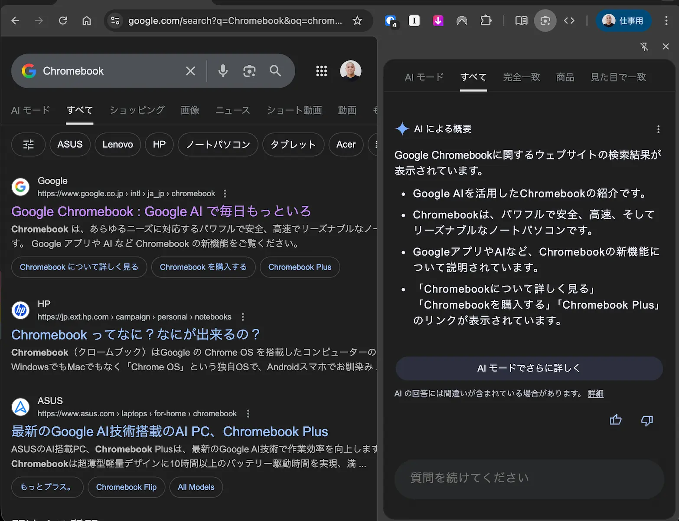Open Chrome's three-dot main menu
Viewport: 679px width, 521px height.
(666, 20)
